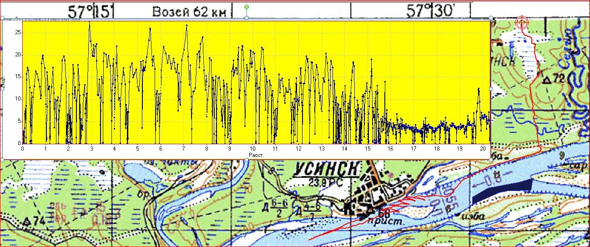590x247 pixels.
Task: Click the red crosshair target marker
Action: pyautogui.click(x=522, y=22)
